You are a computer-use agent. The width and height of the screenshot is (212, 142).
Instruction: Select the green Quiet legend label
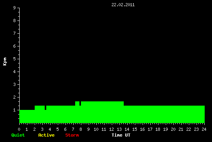click(x=18, y=135)
